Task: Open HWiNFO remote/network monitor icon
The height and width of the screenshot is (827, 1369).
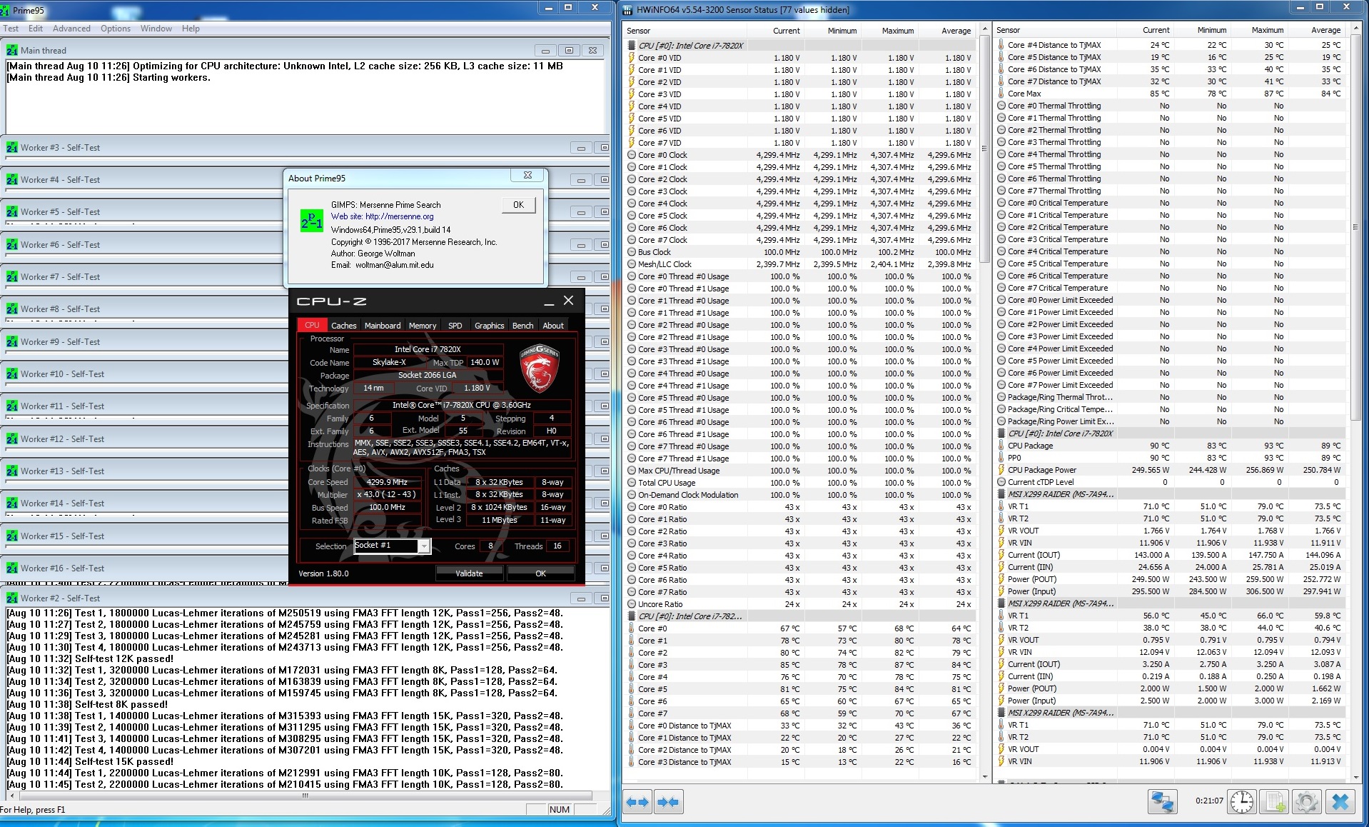Action: (1162, 801)
